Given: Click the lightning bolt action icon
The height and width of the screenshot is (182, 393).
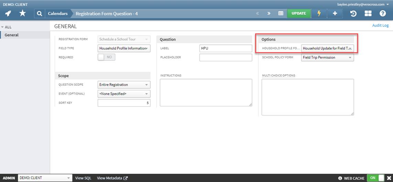Looking at the screenshot, I should click(x=319, y=13).
